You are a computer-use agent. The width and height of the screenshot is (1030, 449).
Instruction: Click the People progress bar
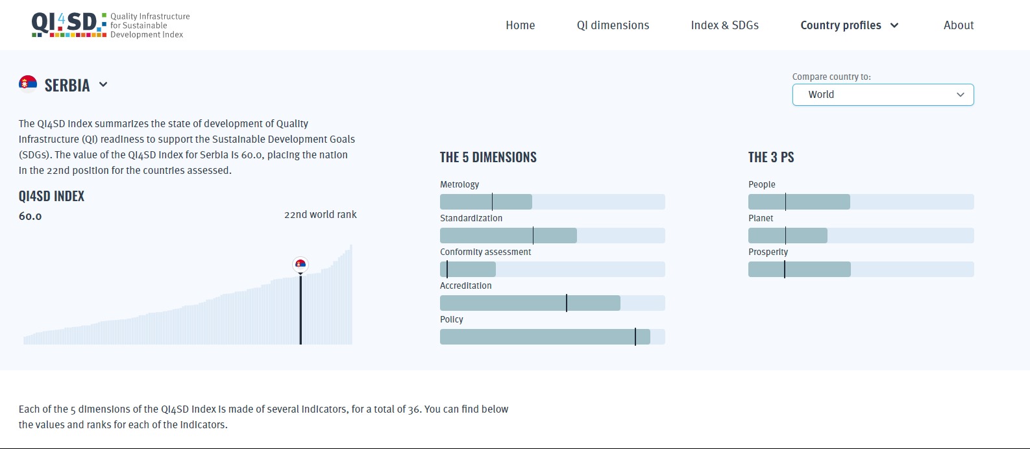861,202
